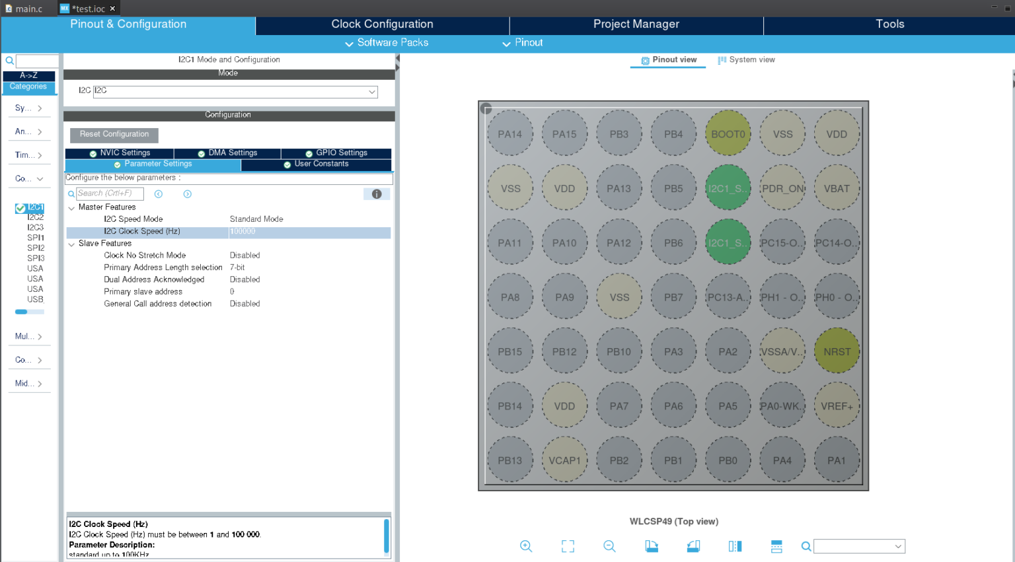1015x562 pixels.
Task: Click the zoom out magnifier icon
Action: coord(609,546)
